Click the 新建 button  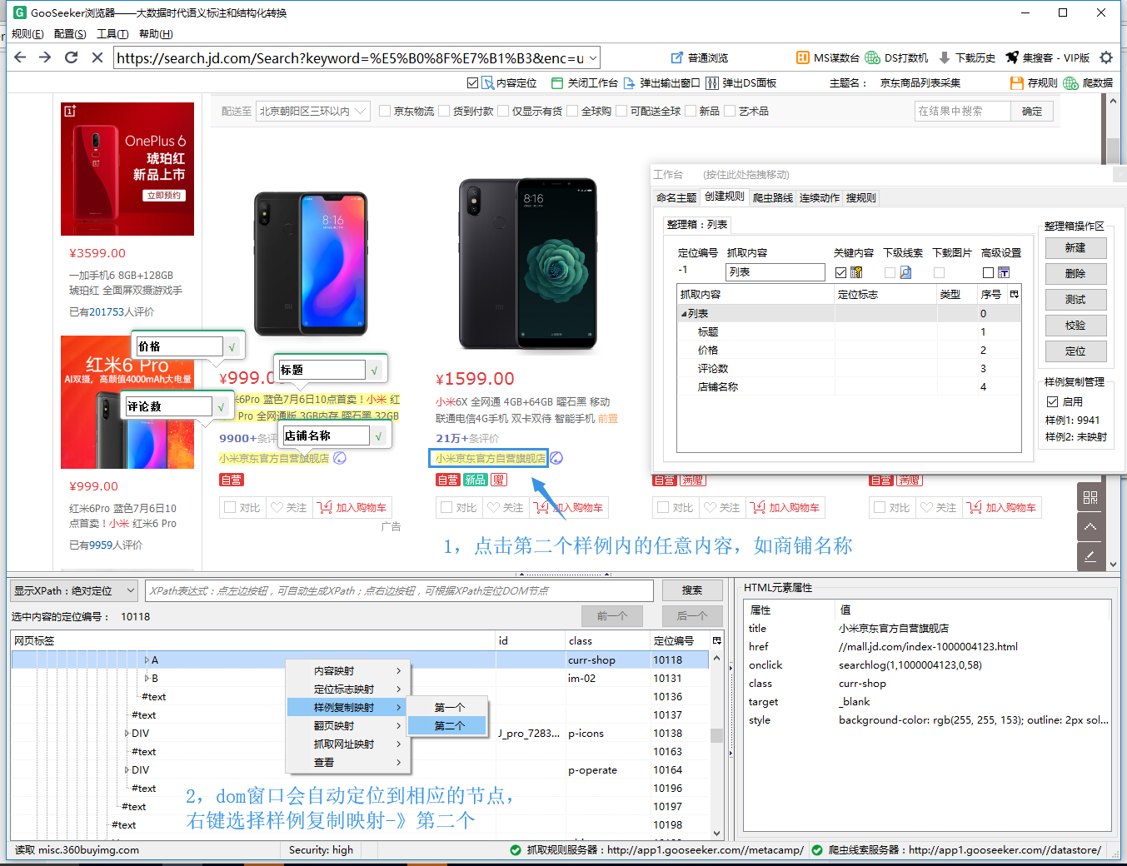[1075, 248]
